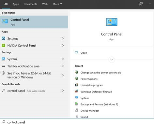Expand the 32-bit or 64-bit result arrow
The height and width of the screenshot is (124, 154).
[63, 75]
